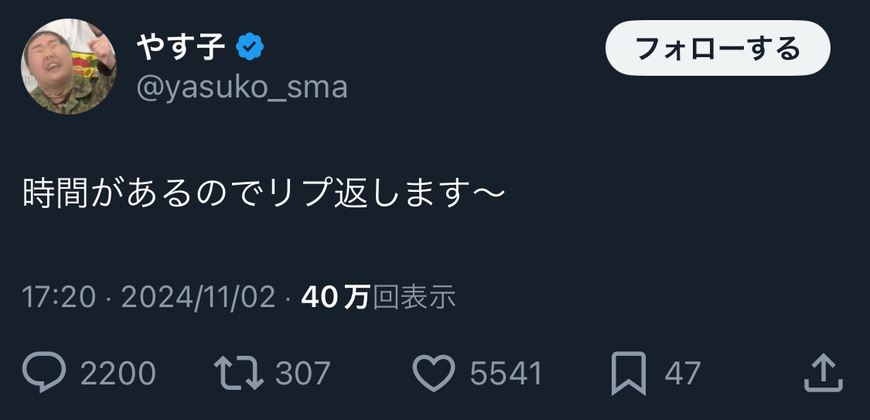Repost using the retweet arrows icon
Image resolution: width=870 pixels, height=420 pixels.
pyautogui.click(x=239, y=373)
